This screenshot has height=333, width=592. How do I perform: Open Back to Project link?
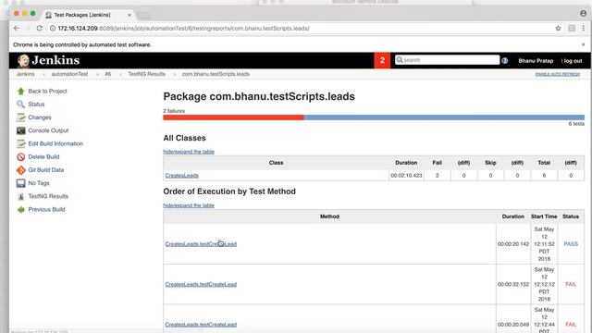[x=47, y=91]
